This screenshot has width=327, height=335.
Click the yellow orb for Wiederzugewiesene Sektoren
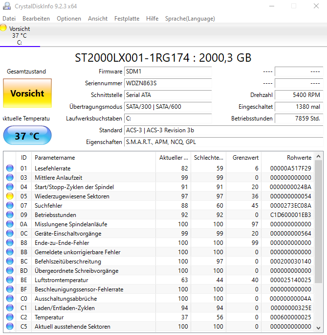(10, 196)
